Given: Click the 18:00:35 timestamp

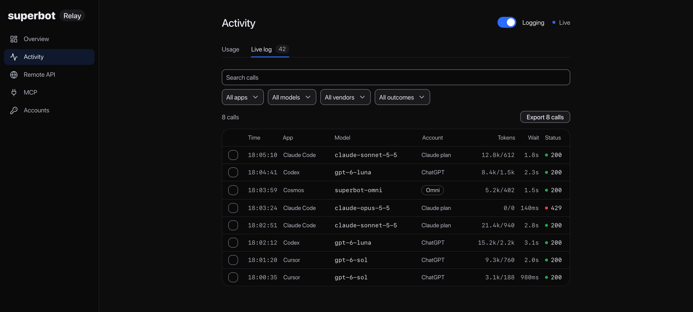Looking at the screenshot, I should click(262, 277).
